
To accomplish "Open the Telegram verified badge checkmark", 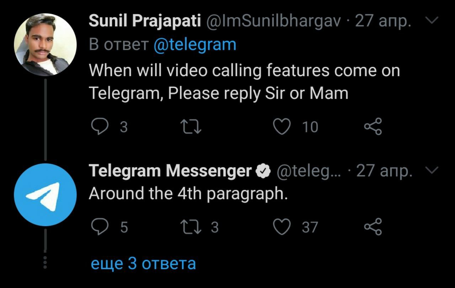I will pyautogui.click(x=263, y=172).
